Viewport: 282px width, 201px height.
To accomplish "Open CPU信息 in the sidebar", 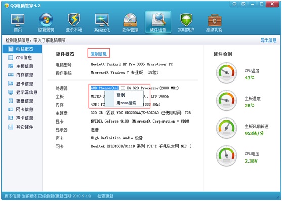I will coord(22,58).
